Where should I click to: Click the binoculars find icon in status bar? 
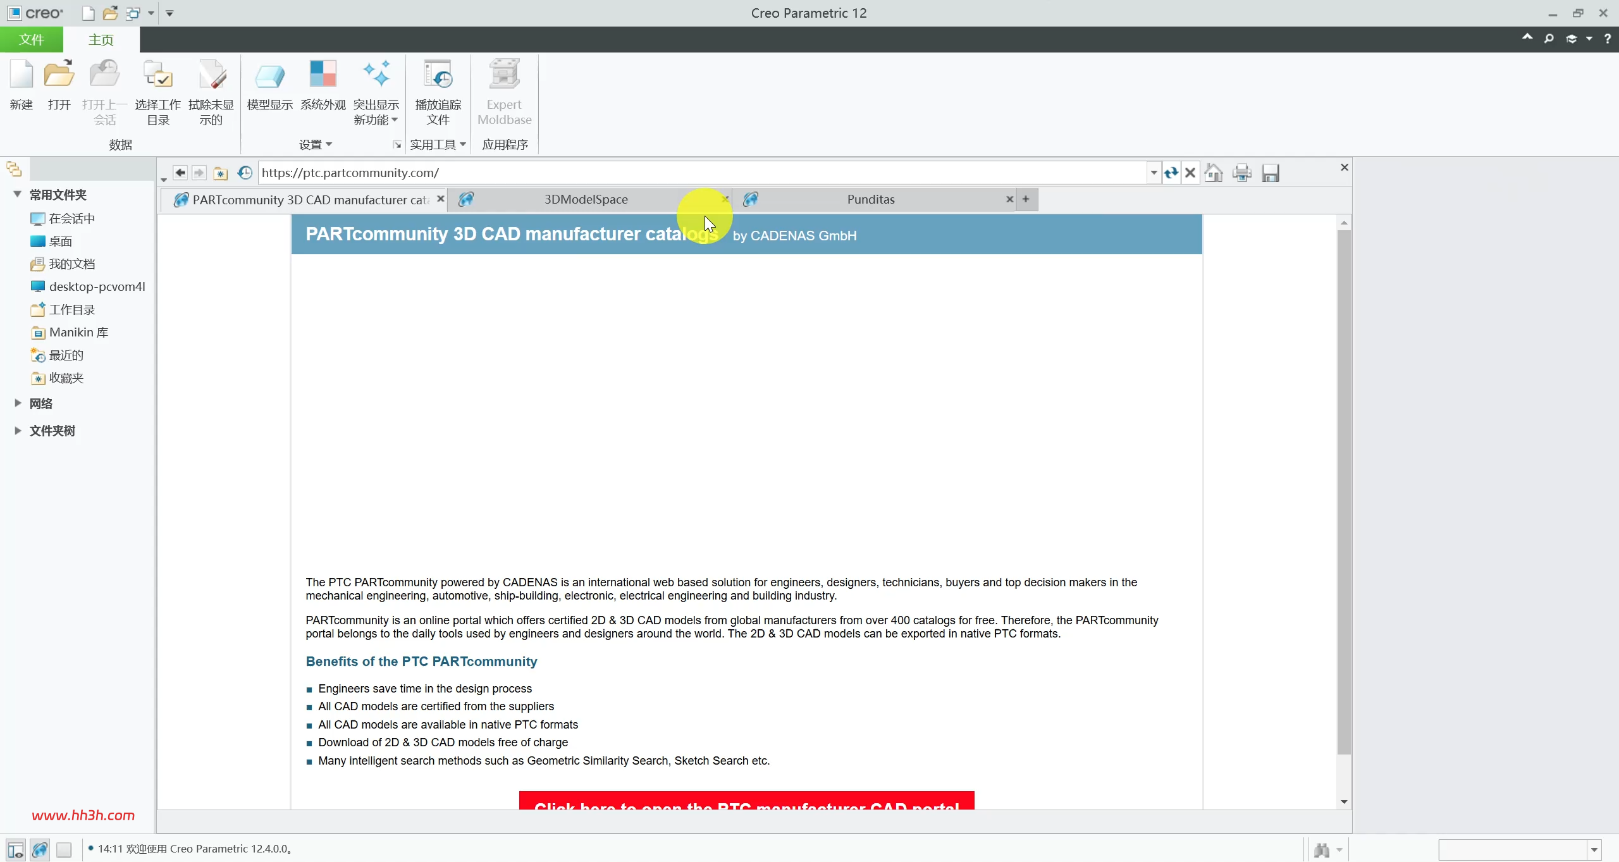coord(1322,850)
